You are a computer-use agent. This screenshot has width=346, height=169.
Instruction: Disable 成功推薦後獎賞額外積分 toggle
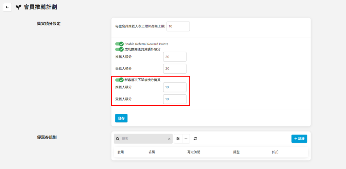pos(119,49)
